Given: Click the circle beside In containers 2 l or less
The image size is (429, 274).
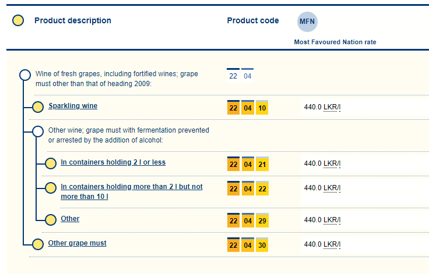Looking at the screenshot, I should tap(50, 163).
